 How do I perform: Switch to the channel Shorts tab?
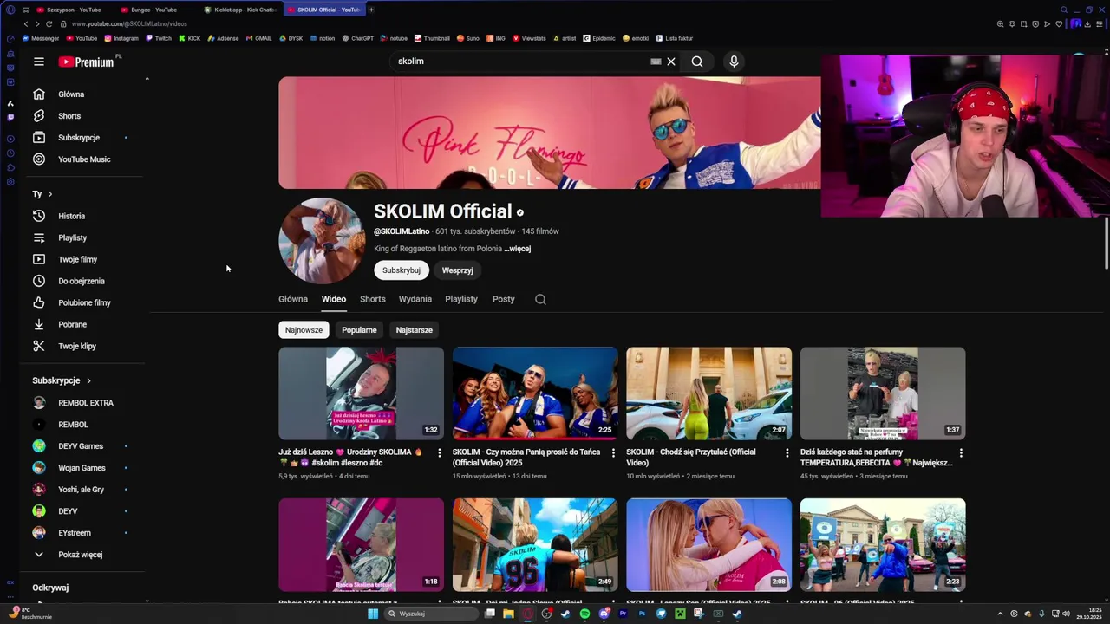point(373,299)
